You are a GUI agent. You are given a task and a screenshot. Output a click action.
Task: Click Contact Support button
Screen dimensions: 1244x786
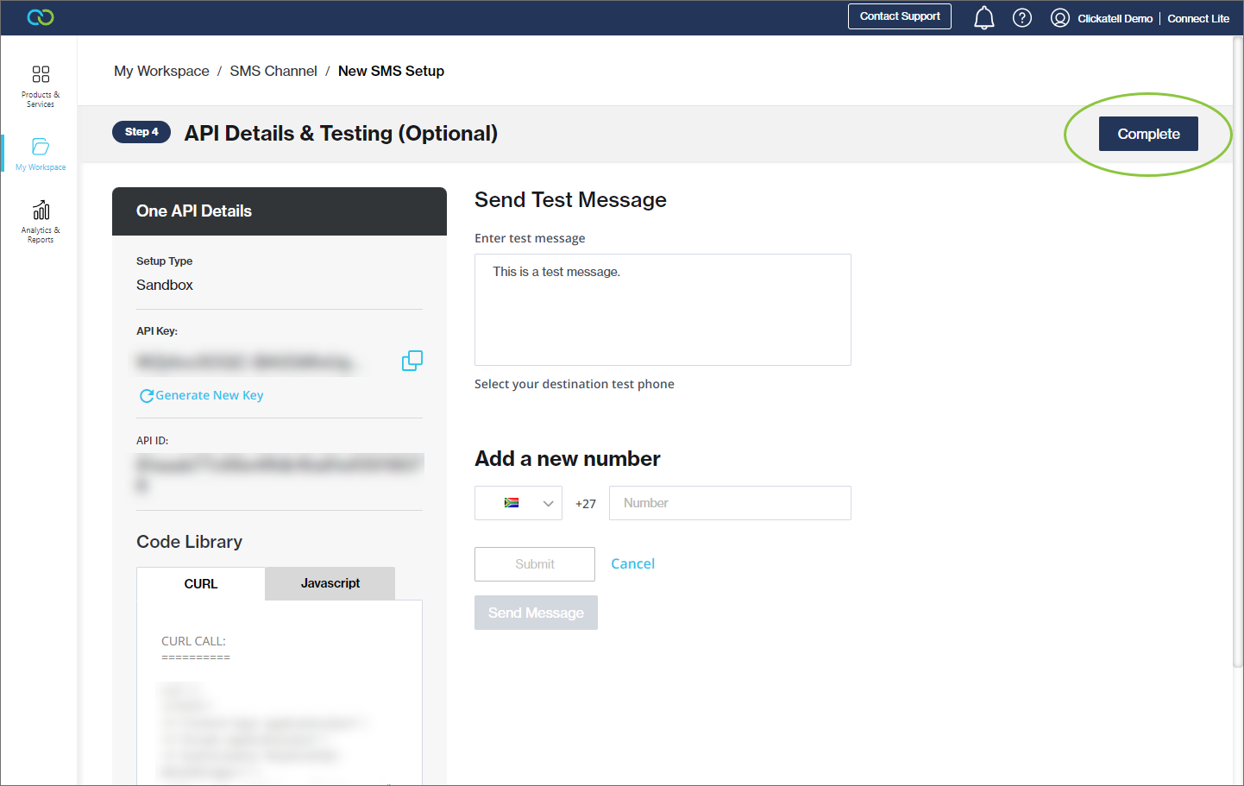point(899,16)
